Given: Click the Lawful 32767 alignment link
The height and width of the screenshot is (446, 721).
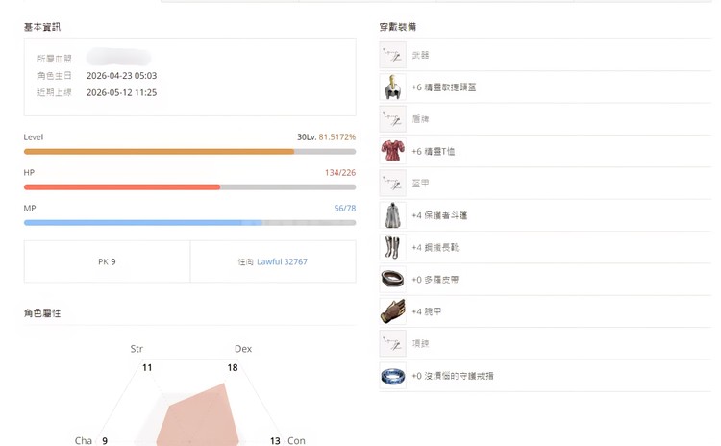Looking at the screenshot, I should (282, 261).
